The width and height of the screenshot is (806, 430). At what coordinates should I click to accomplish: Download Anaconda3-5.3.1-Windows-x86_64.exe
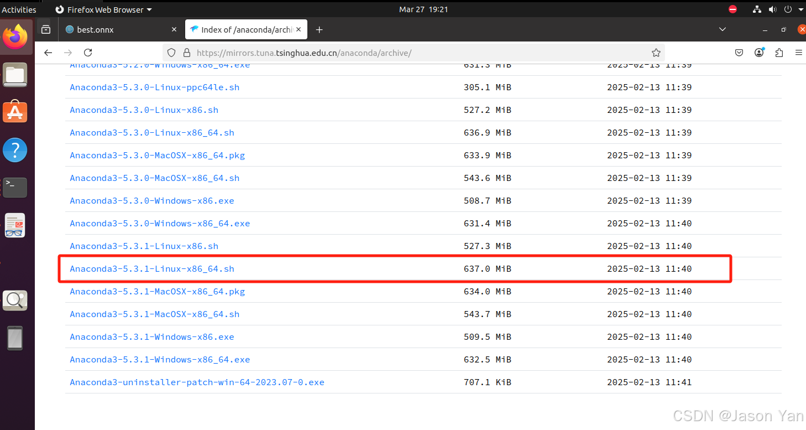pos(160,360)
